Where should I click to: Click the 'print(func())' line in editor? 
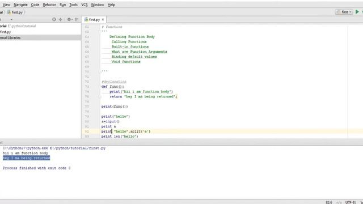115,107
